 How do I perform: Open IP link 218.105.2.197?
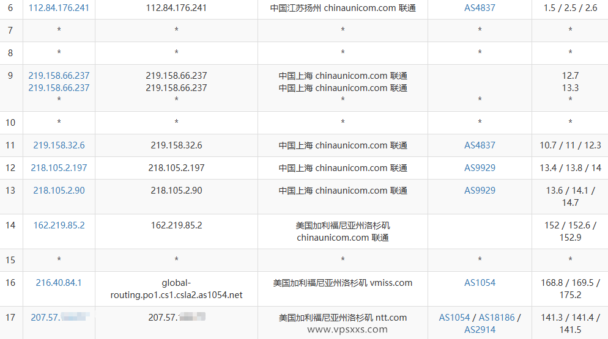(x=59, y=168)
